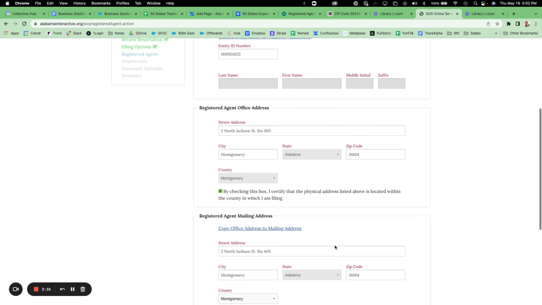Go back using the browser back arrow
This screenshot has height=305, width=542.
pos(6,24)
